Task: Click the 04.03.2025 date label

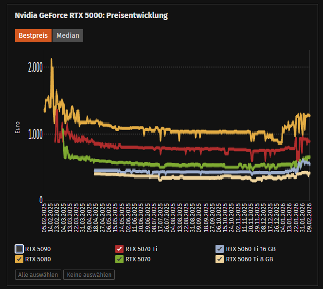Action: 63,218
